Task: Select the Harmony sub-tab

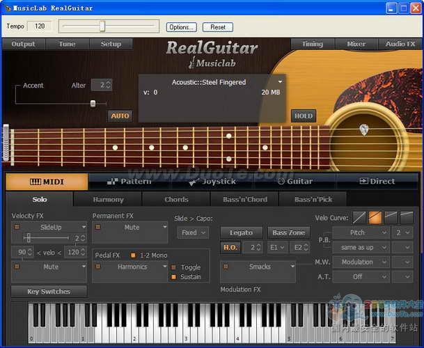Action: 108,200
